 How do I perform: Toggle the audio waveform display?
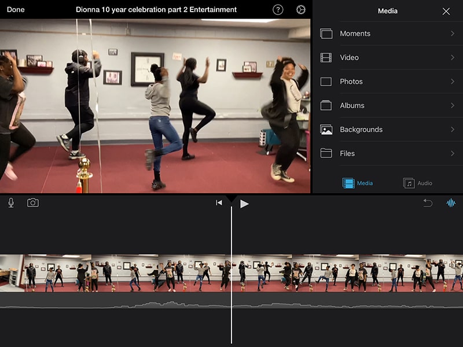click(x=451, y=203)
